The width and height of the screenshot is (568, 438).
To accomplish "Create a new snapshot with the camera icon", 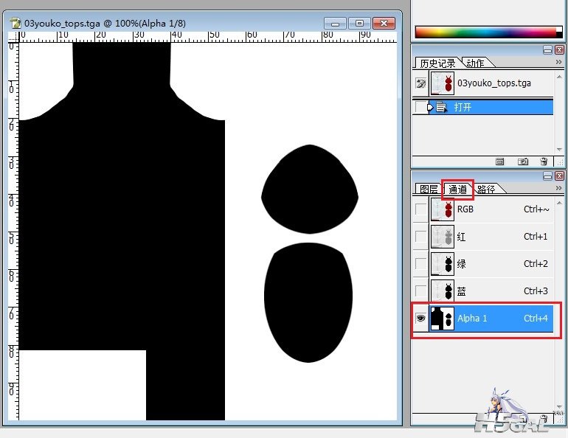I will tap(522, 161).
